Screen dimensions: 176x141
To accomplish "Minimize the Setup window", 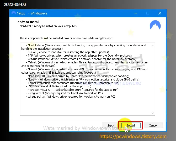I will [x=136, y=13].
